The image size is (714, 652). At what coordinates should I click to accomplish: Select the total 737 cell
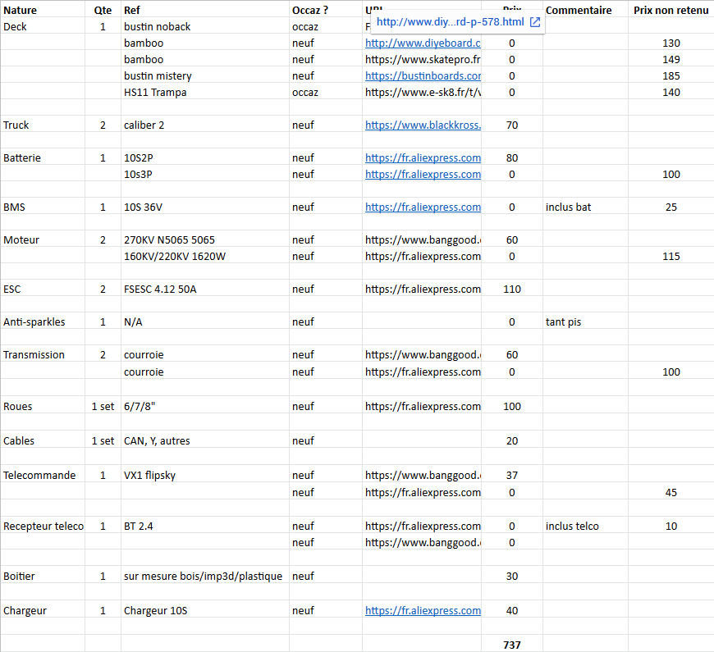[x=512, y=645]
